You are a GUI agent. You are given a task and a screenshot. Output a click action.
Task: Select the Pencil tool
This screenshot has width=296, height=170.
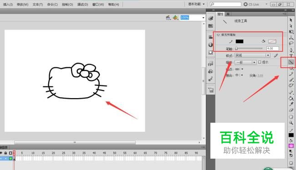291,74
